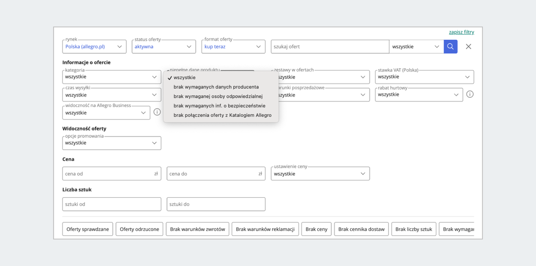Focus the 'szukaj ofert' search field

pyautogui.click(x=330, y=46)
